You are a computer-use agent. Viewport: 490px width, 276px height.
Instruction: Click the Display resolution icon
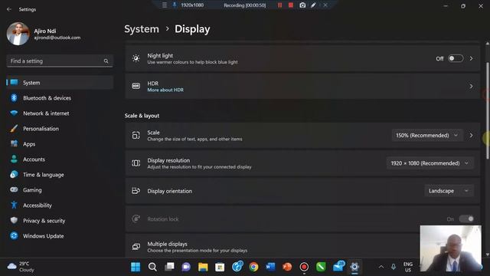pyautogui.click(x=136, y=163)
